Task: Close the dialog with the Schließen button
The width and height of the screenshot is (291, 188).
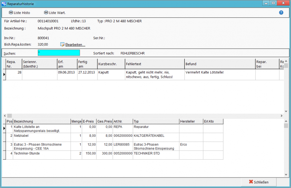Action: (259, 182)
